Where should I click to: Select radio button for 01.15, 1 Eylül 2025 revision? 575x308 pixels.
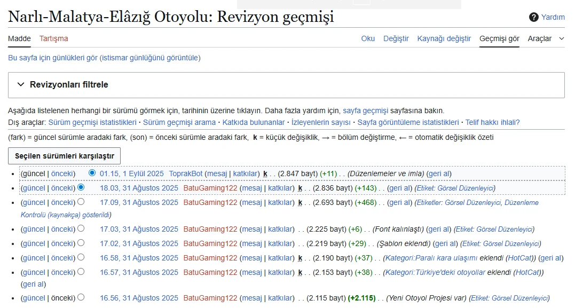[92, 173]
